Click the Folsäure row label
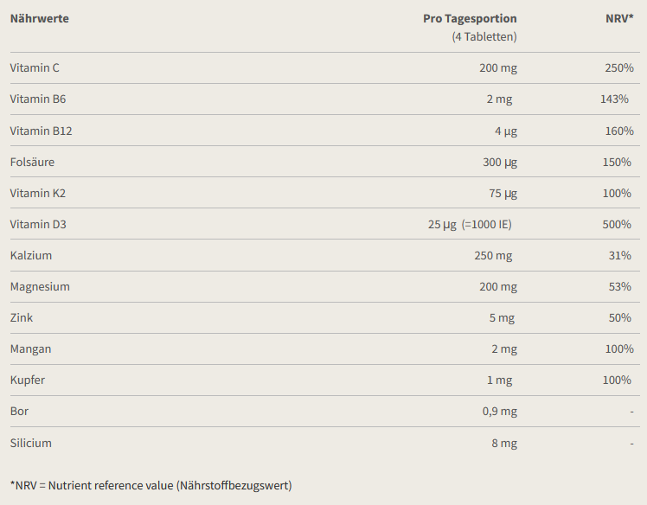647x505 pixels. point(32,162)
